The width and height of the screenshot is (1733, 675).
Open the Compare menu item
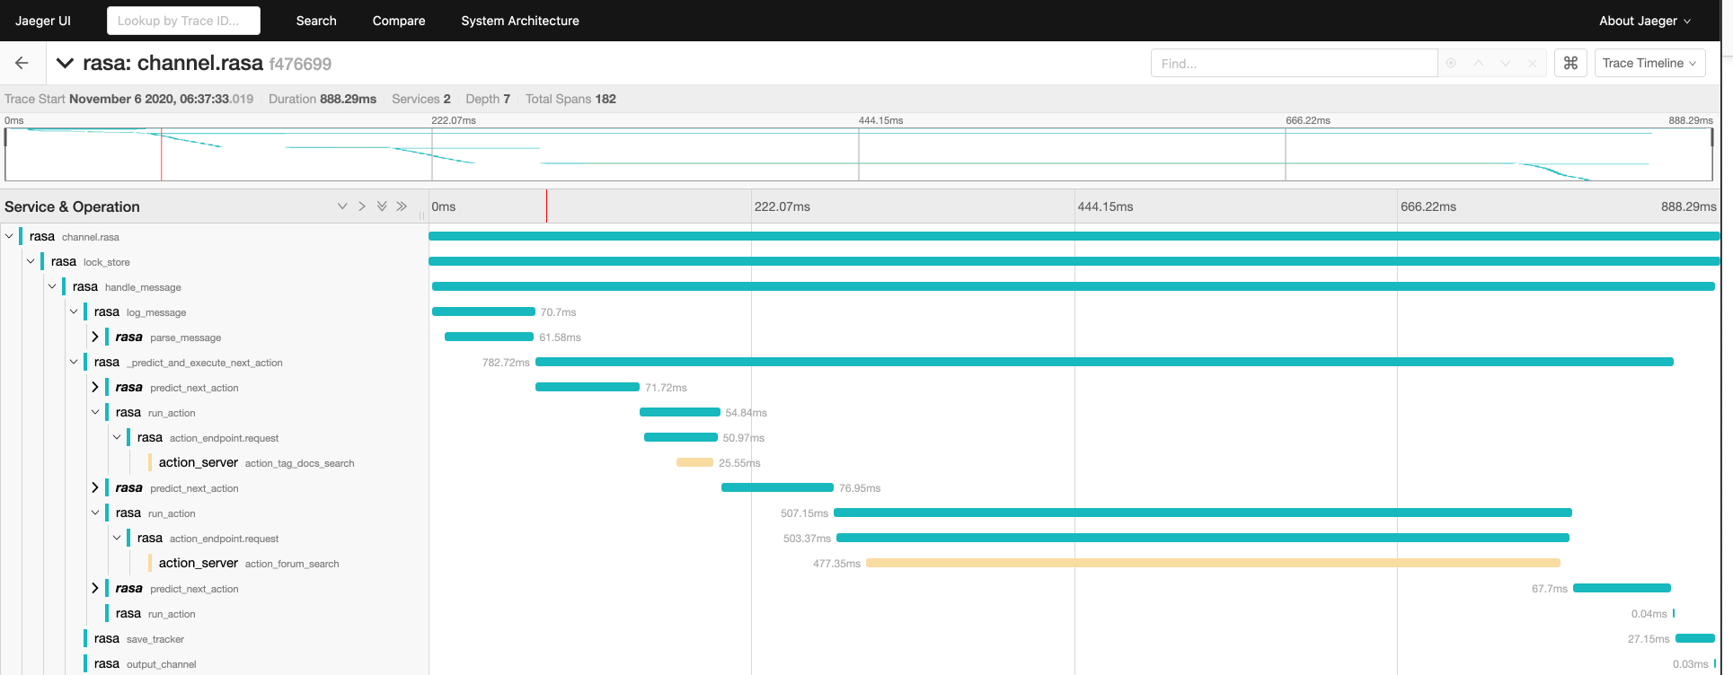coord(399,21)
